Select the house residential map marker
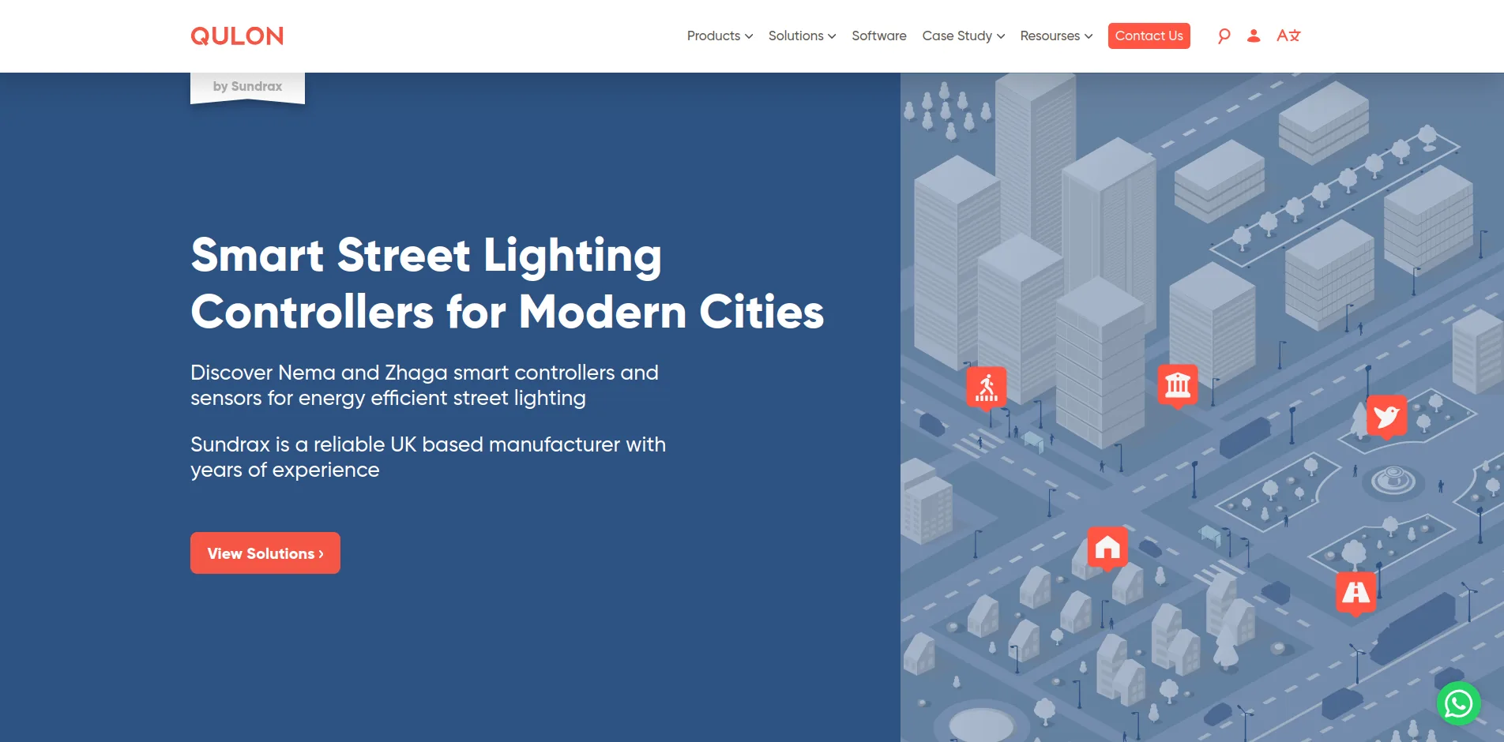The width and height of the screenshot is (1504, 742). [x=1107, y=547]
